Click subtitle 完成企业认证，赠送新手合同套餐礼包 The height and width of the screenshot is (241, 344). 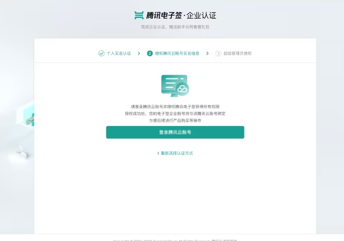coord(175,27)
